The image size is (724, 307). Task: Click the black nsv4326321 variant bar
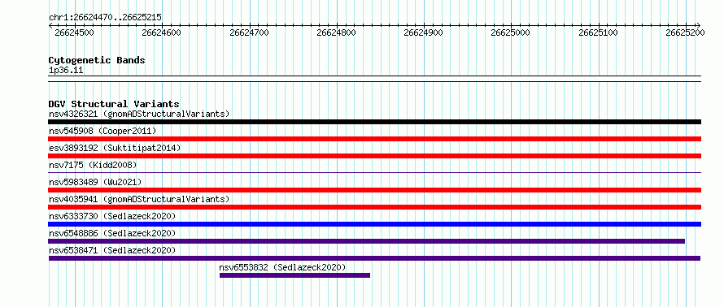[374, 122]
